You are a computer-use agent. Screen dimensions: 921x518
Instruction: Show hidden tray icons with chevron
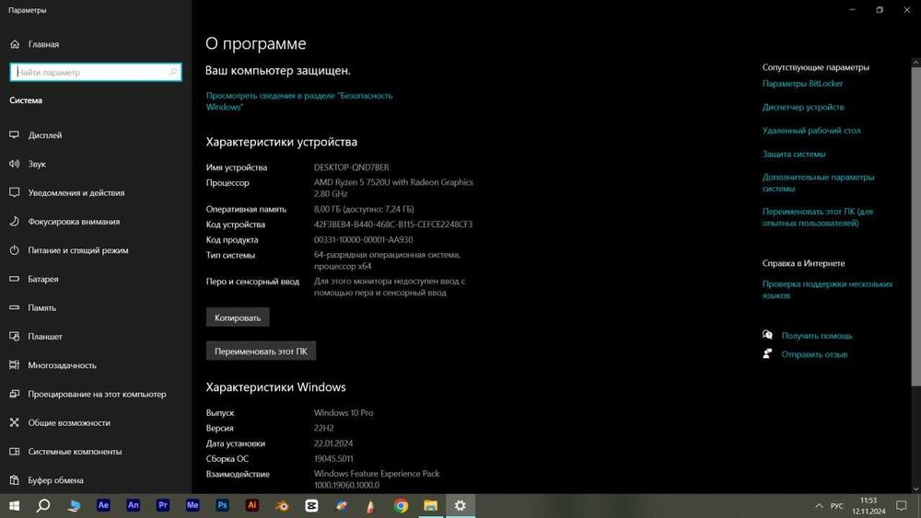coord(819,506)
